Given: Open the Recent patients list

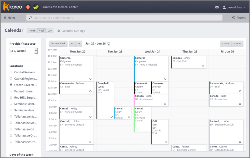Looking at the screenshot, I should pos(239,18).
